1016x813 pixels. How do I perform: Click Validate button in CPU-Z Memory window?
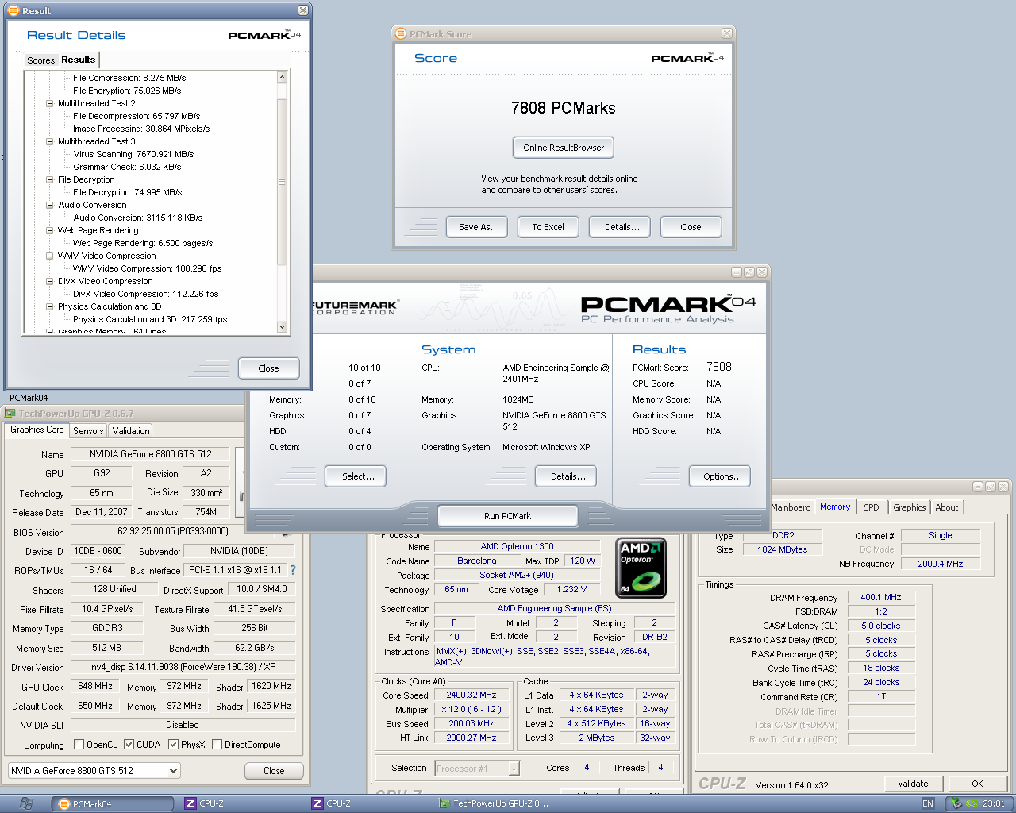click(x=913, y=784)
